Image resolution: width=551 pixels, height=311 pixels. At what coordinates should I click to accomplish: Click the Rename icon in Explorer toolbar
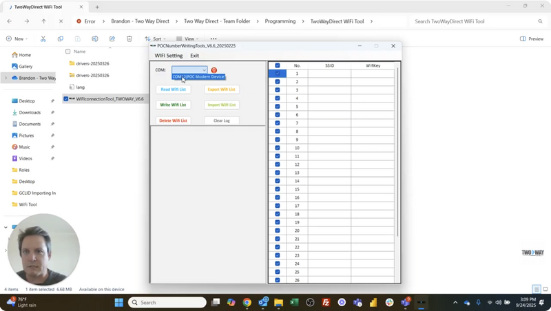click(94, 39)
